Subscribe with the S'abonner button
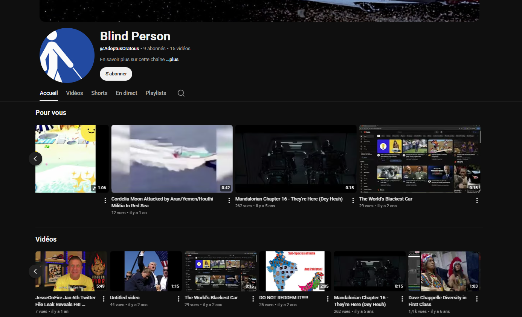The height and width of the screenshot is (317, 522). point(116,74)
